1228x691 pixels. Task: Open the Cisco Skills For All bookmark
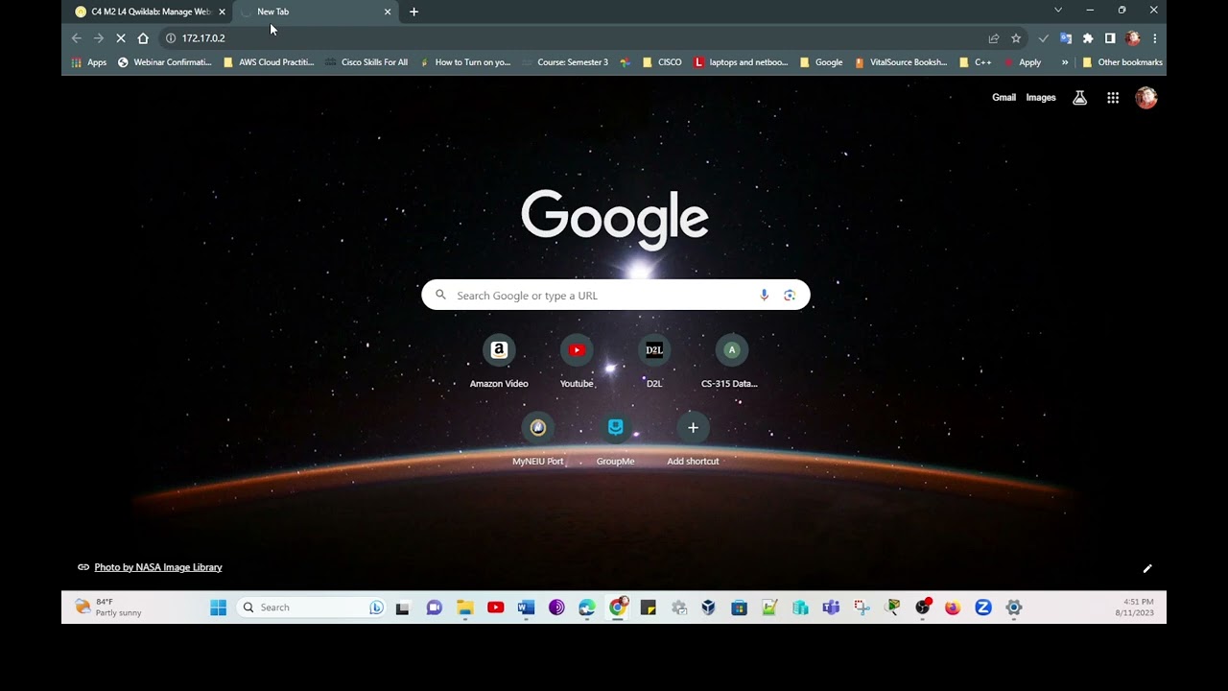[366, 62]
